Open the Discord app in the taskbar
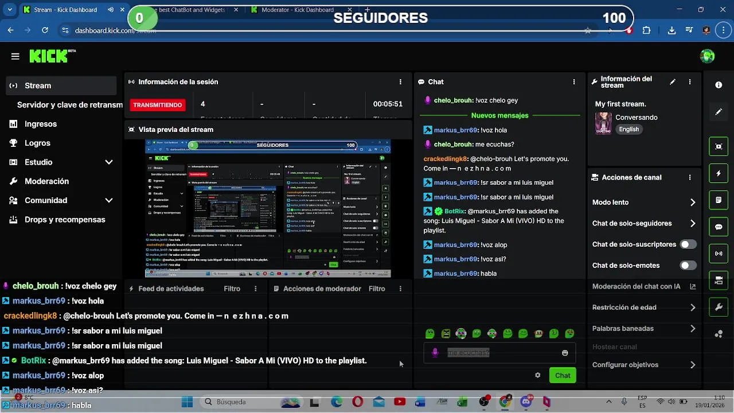Viewport: 734px width, 413px height. coord(526,402)
